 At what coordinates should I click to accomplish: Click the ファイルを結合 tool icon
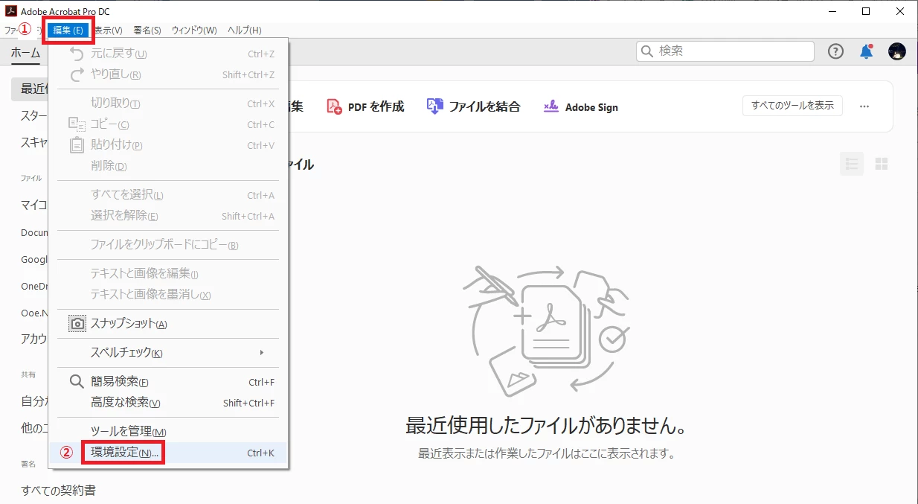tap(434, 106)
